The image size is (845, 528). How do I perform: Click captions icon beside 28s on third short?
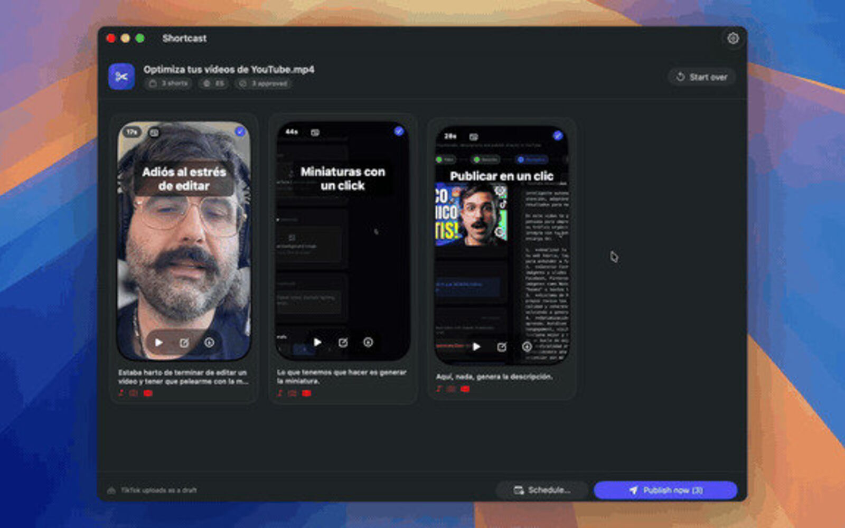pyautogui.click(x=474, y=136)
